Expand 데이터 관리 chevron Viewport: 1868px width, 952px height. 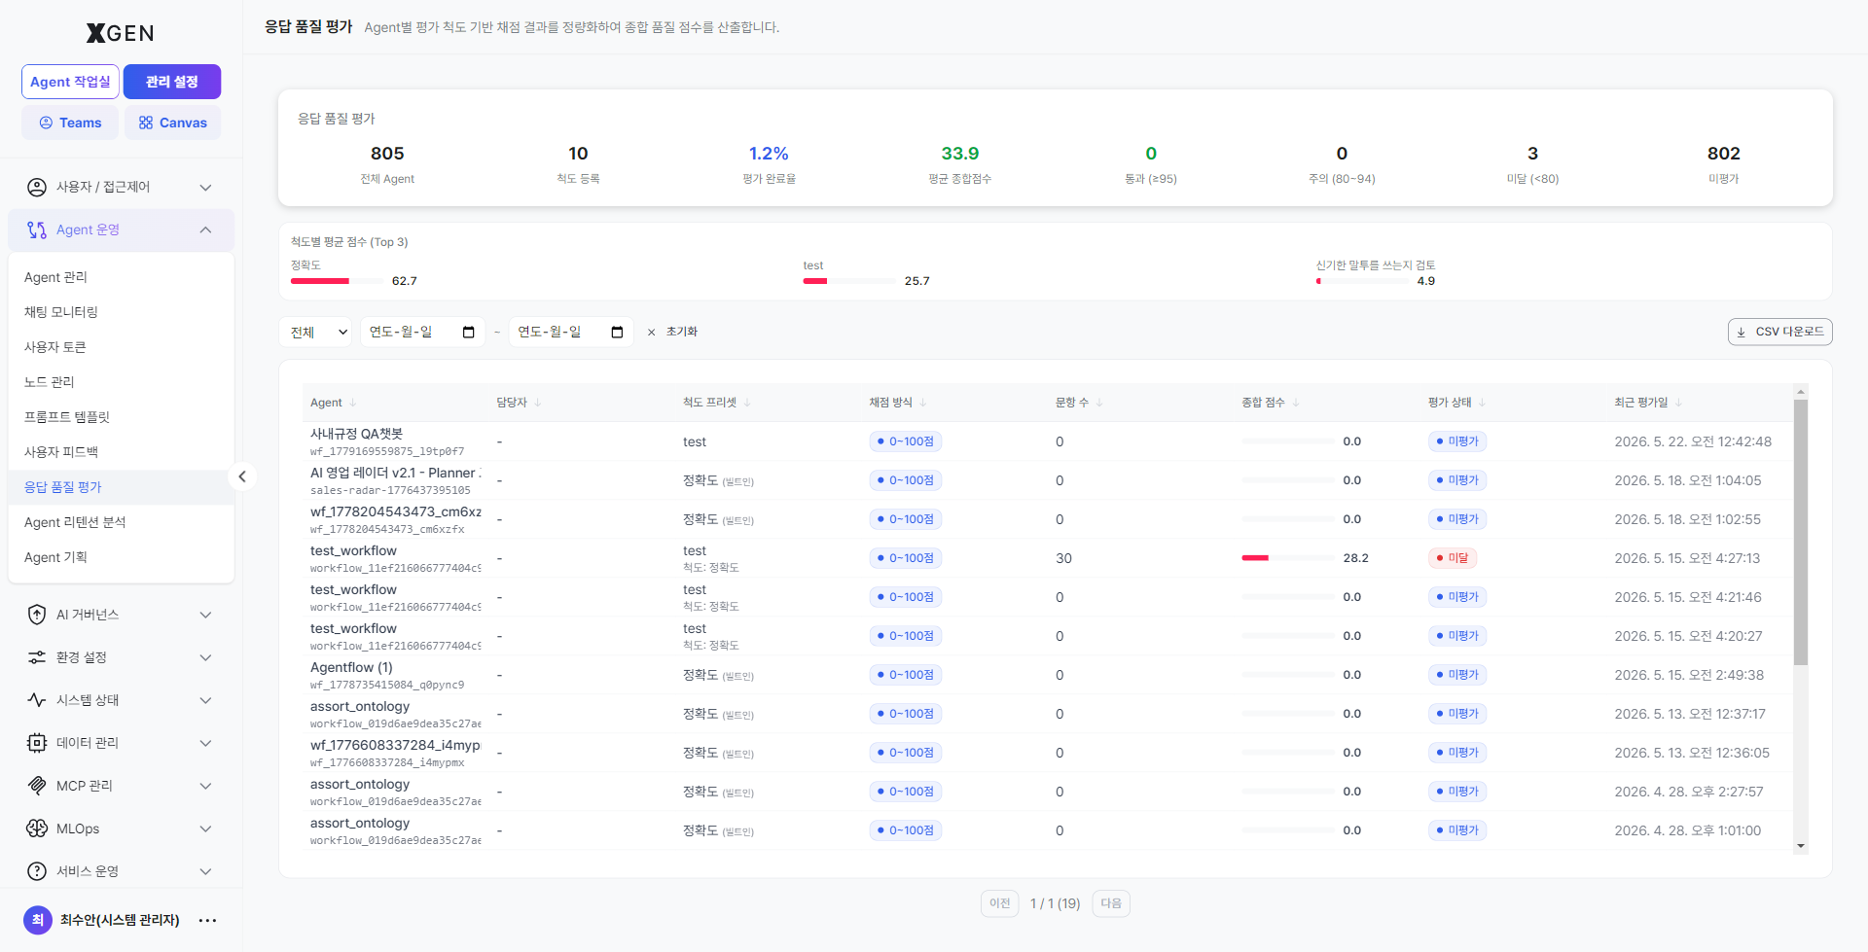point(205,743)
